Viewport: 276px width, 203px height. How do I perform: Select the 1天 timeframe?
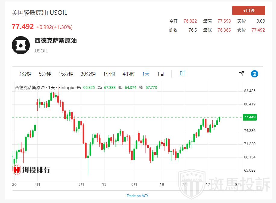coord(146,74)
